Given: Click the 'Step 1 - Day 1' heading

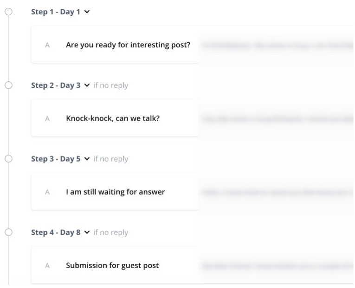Looking at the screenshot, I should click(x=56, y=12).
